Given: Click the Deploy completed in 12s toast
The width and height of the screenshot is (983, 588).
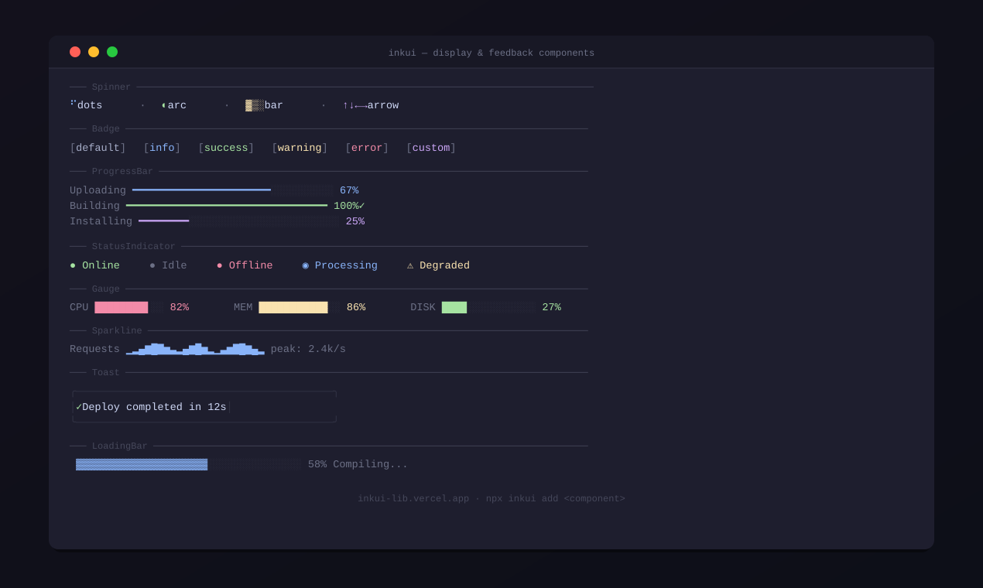Looking at the screenshot, I should (204, 407).
